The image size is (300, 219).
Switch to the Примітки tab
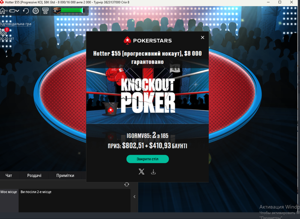point(65,176)
